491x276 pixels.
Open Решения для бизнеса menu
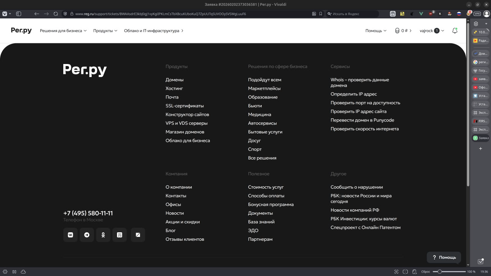(x=63, y=31)
